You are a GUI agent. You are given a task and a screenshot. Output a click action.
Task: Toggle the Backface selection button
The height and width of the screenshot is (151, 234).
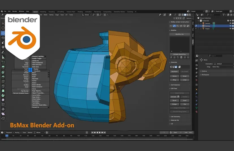[174, 72]
